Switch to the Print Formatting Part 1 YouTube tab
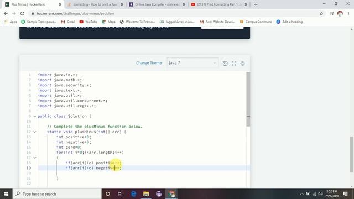This screenshot has width=354, height=199. [219, 4]
